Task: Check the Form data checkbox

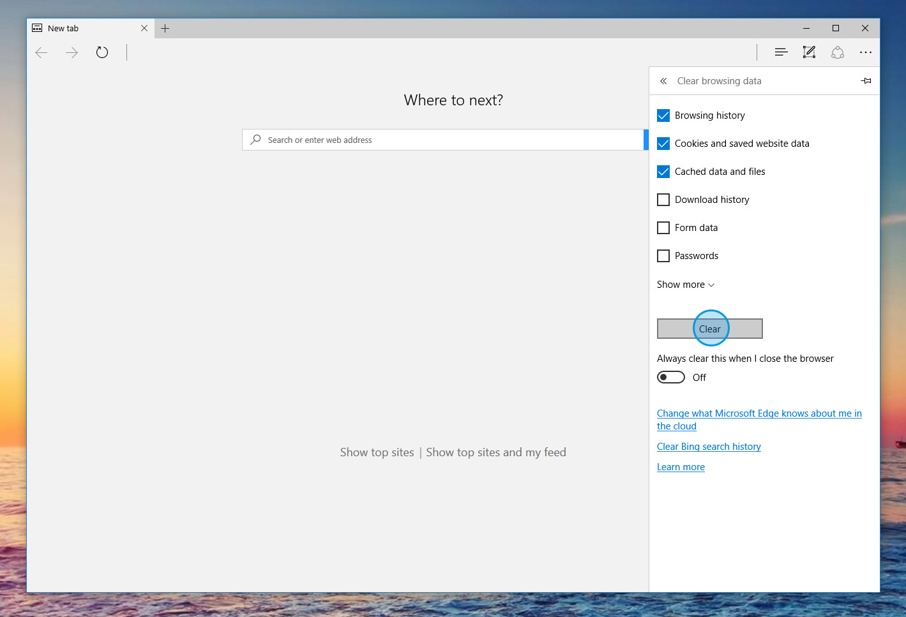Action: tap(663, 228)
